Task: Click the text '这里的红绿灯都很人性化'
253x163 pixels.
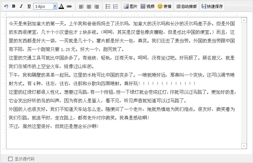Action: click(34, 92)
